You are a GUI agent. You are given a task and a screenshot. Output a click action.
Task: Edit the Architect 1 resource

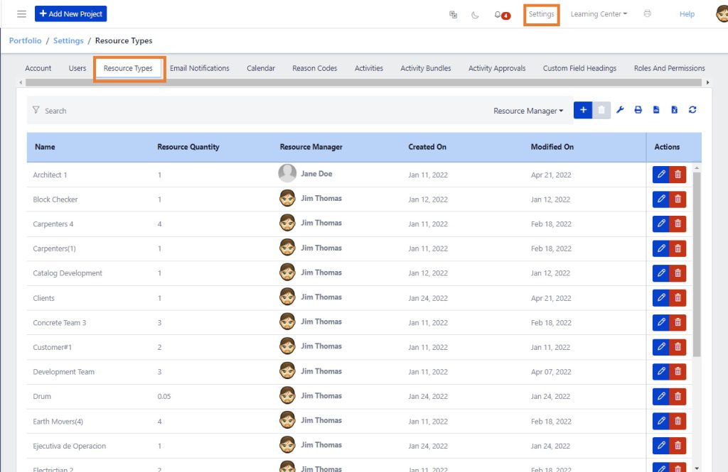(x=660, y=175)
